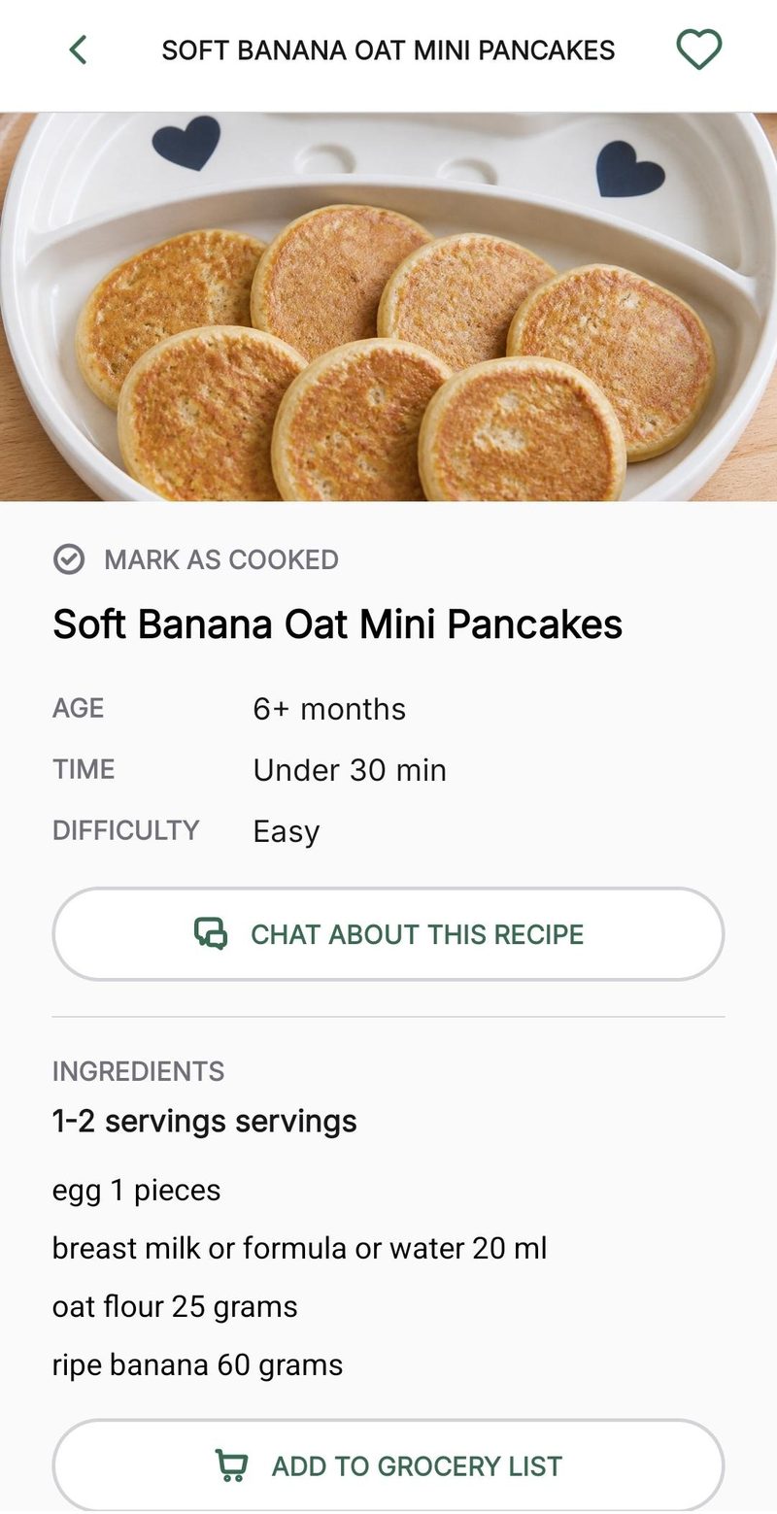Screen dimensions: 777x1514
Task: Favorite recipe with heart icon
Action: [698, 50]
